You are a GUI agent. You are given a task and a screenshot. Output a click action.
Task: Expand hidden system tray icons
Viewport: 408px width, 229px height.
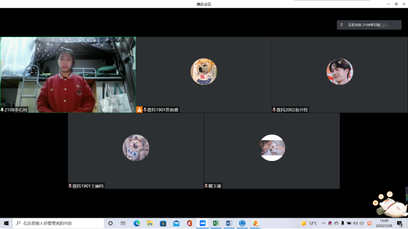point(324,223)
